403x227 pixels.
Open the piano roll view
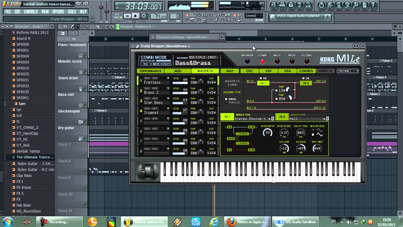pyautogui.click(x=291, y=5)
